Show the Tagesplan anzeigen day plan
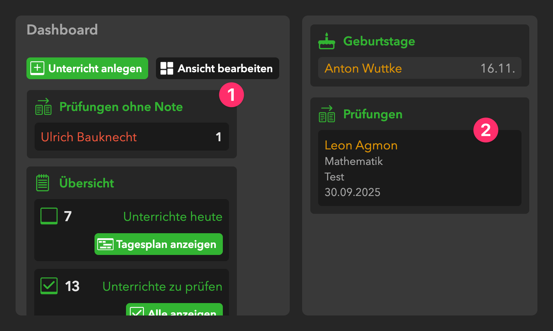The image size is (553, 331). pyautogui.click(x=159, y=244)
